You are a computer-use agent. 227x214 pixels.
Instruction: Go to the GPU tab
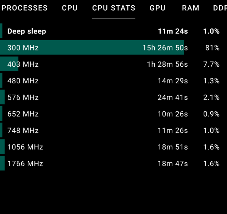pyautogui.click(x=157, y=8)
